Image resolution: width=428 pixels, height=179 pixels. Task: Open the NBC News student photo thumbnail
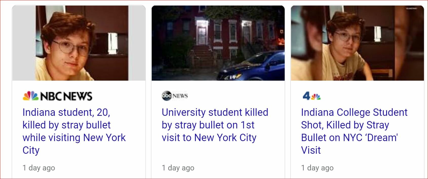[x=79, y=43]
